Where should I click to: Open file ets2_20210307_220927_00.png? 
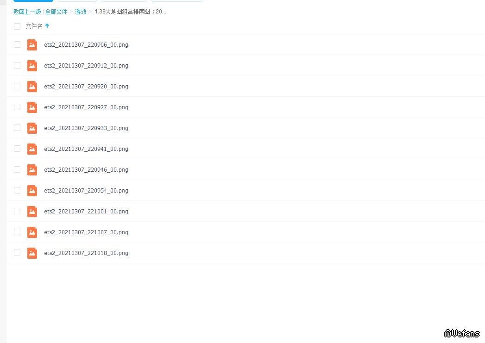(x=86, y=107)
